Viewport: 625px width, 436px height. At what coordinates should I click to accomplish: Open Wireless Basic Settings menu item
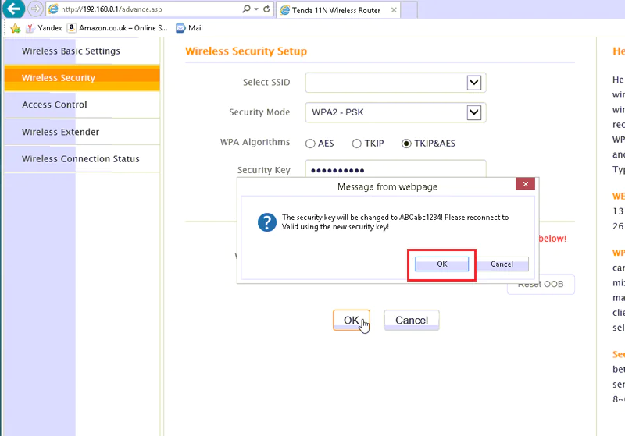pos(71,51)
